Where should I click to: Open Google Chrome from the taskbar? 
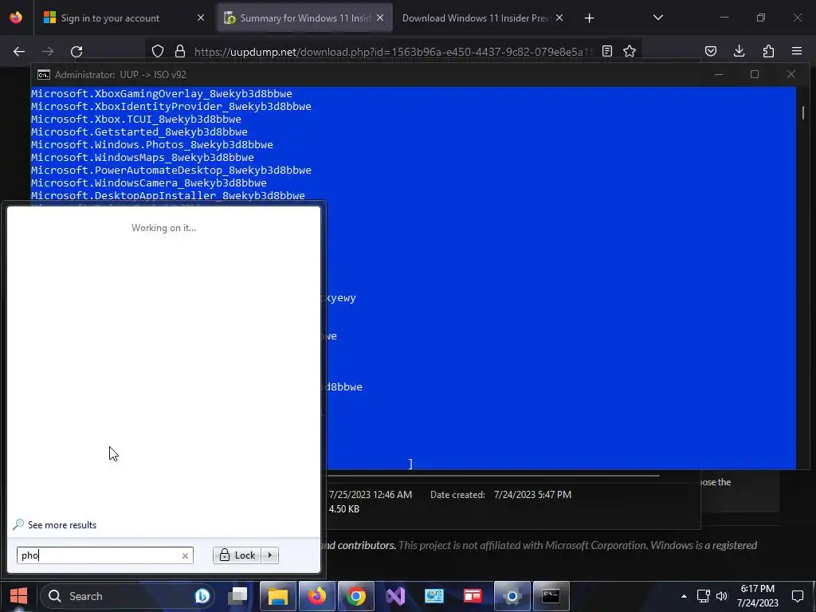point(356,596)
